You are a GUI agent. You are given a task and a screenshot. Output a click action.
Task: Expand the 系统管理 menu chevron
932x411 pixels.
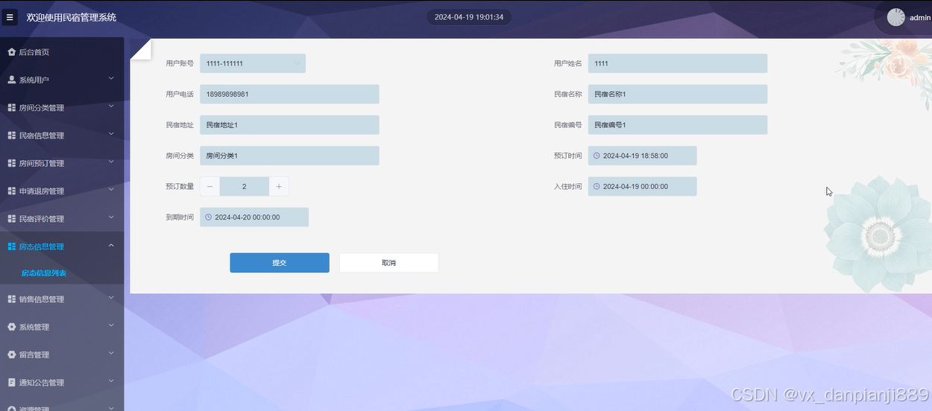111,325
